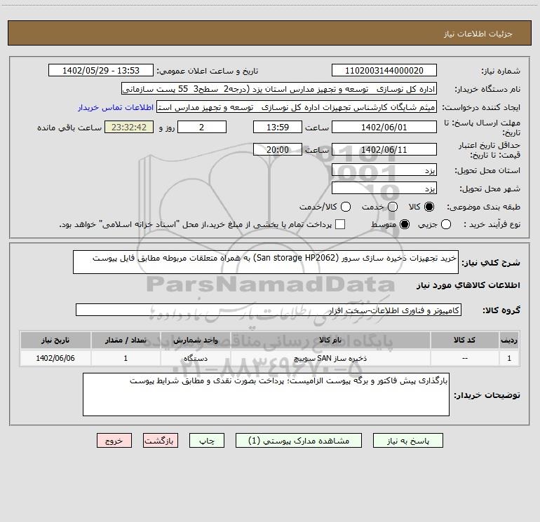Click the واحد شمارش column header
This screenshot has height=522, width=540.
pos(195,340)
